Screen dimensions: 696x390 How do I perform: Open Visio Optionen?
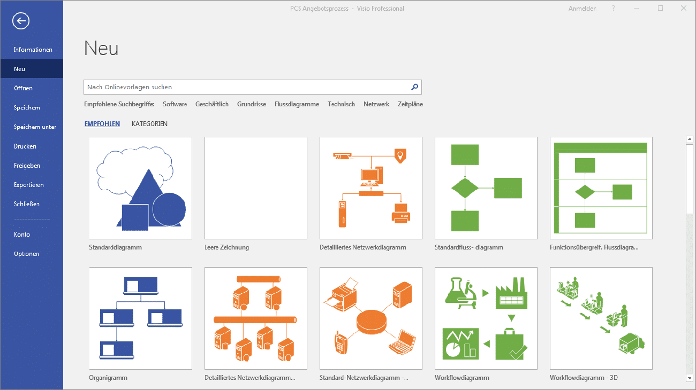point(25,253)
